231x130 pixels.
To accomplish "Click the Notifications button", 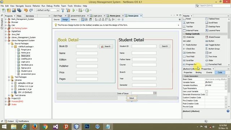I will [x=22, y=121].
